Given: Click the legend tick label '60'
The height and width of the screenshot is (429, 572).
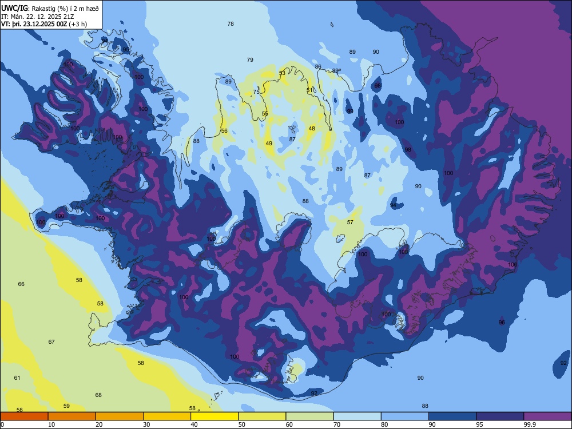Looking at the screenshot, I should [289, 424].
